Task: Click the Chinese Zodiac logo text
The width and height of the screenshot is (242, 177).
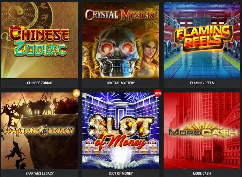Action: pos(39,40)
